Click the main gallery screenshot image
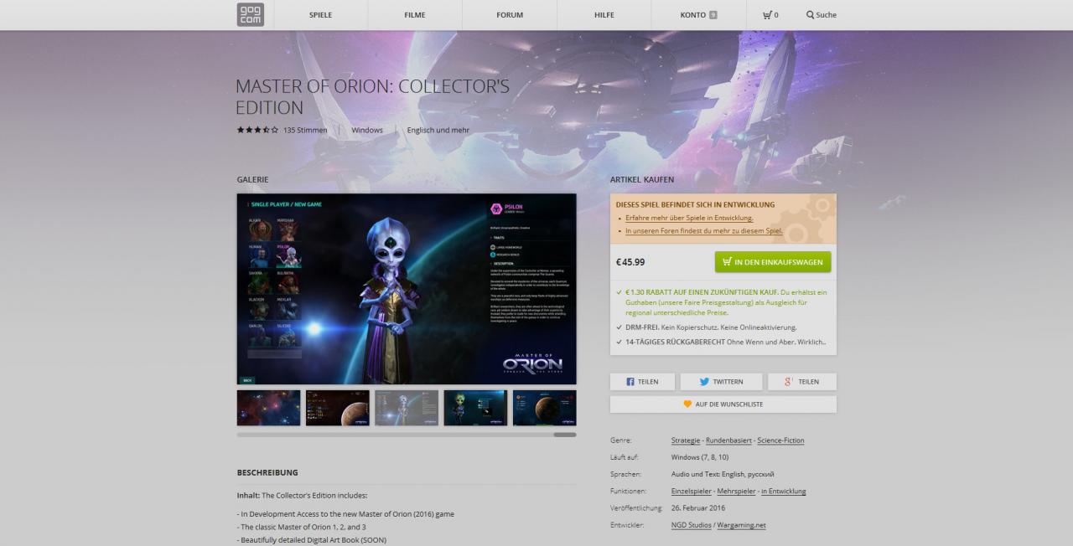This screenshot has width=1073, height=546. 407,289
